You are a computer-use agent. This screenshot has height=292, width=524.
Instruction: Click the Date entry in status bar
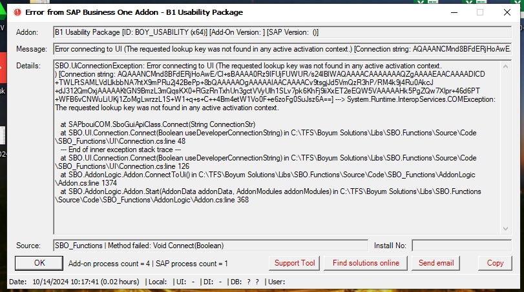click(74, 282)
